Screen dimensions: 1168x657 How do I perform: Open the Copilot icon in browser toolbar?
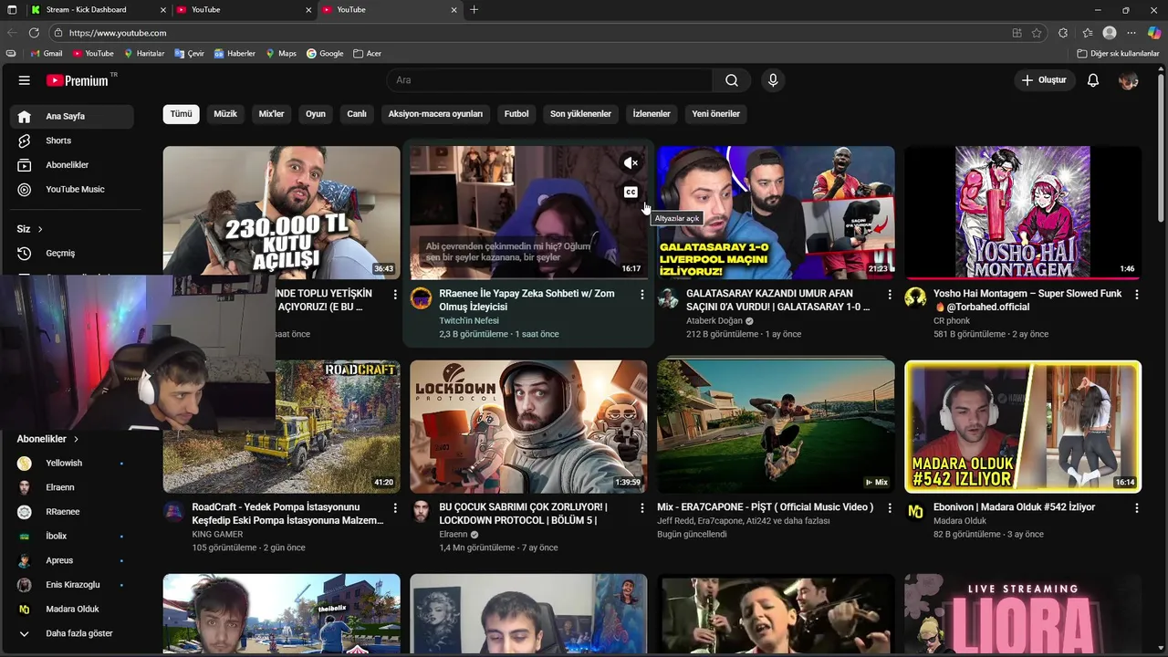point(1153,33)
